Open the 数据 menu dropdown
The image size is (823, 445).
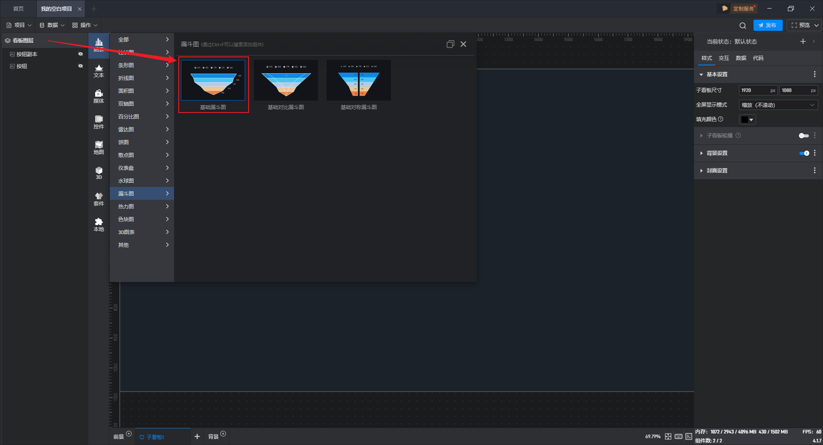[52, 25]
